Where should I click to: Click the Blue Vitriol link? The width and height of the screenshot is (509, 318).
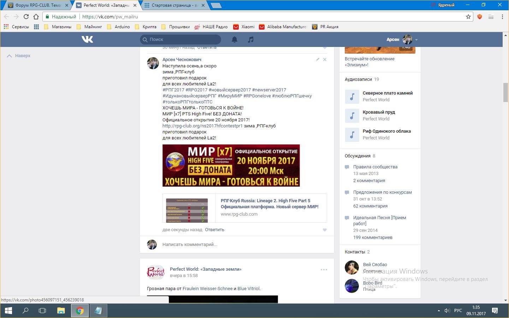pos(249,289)
